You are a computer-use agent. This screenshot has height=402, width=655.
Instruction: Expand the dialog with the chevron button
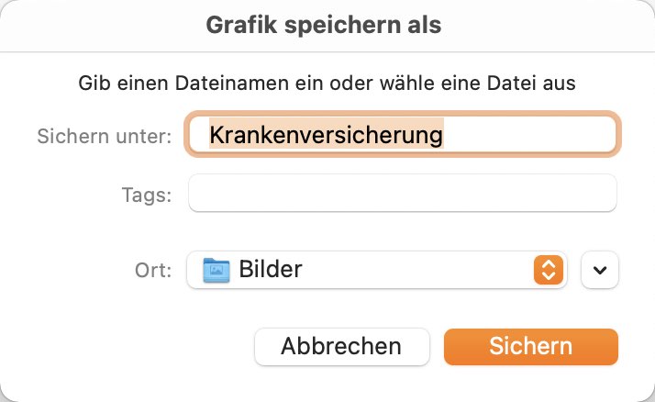coord(599,270)
